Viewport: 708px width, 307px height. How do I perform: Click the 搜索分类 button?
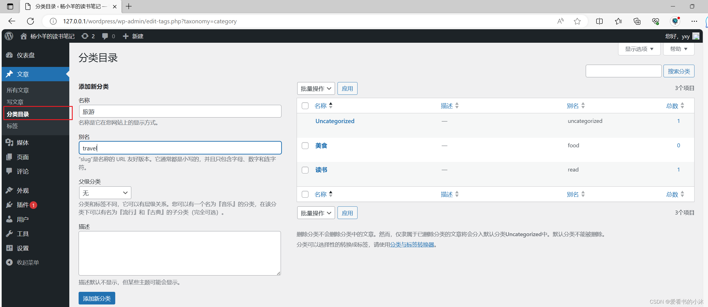[x=679, y=71]
